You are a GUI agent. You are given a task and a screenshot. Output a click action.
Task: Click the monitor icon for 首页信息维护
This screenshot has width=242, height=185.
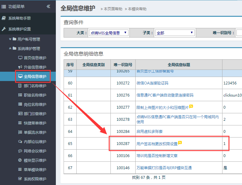pos(20,58)
